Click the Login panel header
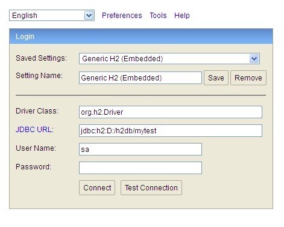Viewport: 284px width, 227px height. tap(141, 37)
